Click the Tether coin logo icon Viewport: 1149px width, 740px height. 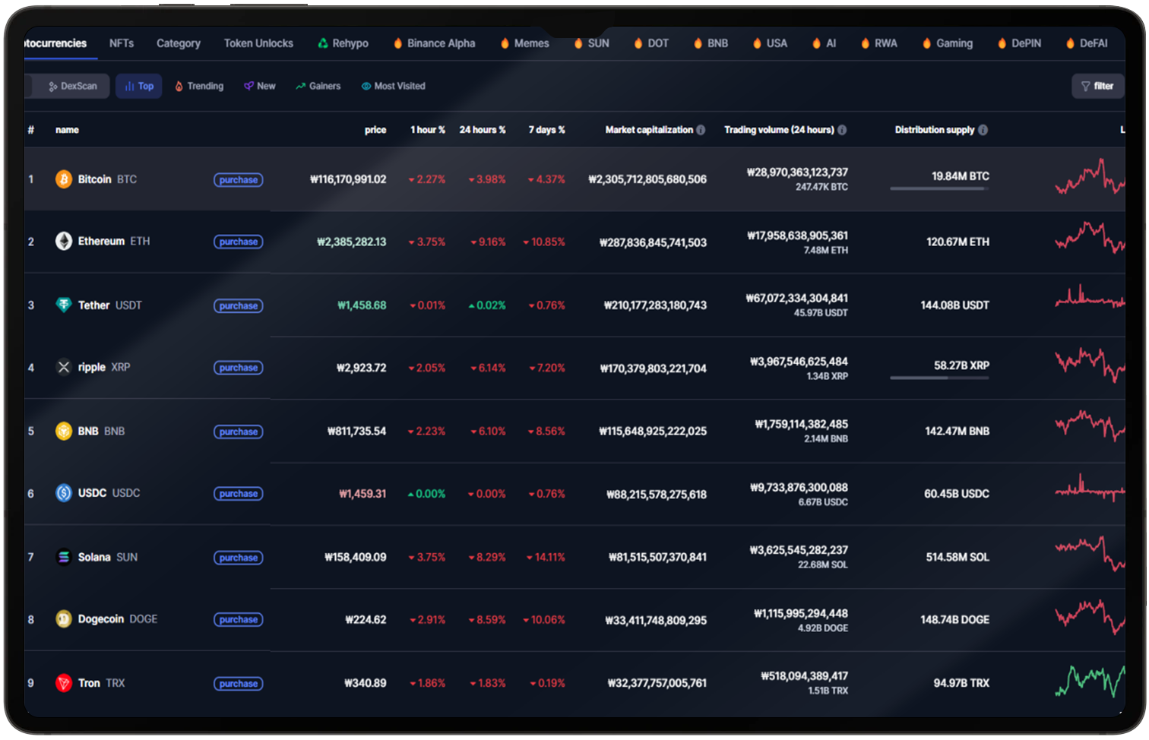[64, 305]
